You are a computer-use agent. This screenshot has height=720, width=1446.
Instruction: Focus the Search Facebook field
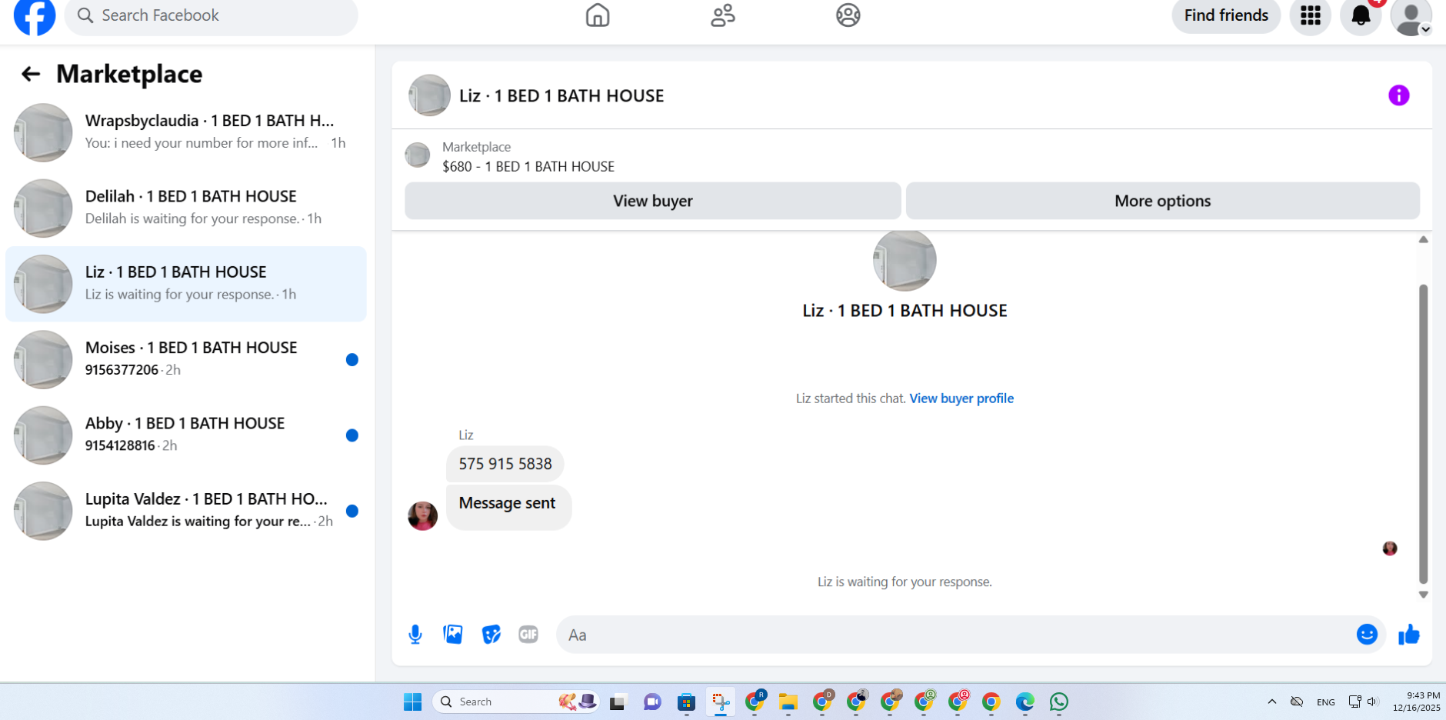point(212,16)
